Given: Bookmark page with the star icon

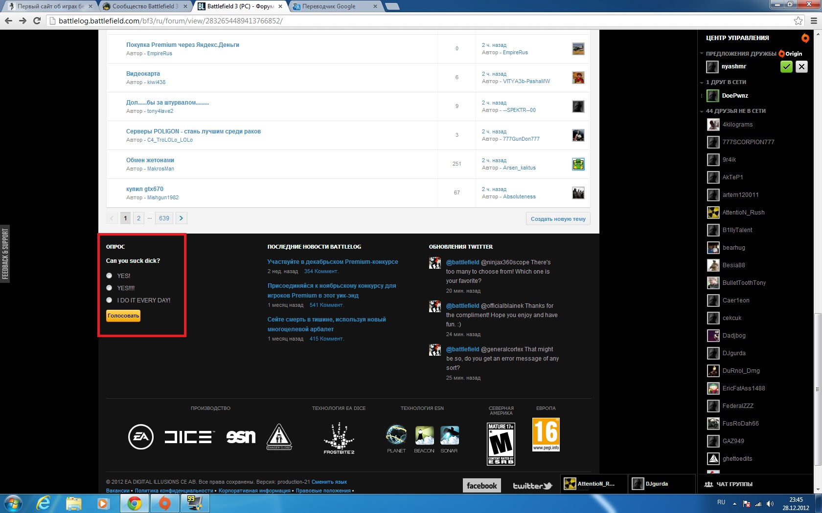Looking at the screenshot, I should 799,21.
